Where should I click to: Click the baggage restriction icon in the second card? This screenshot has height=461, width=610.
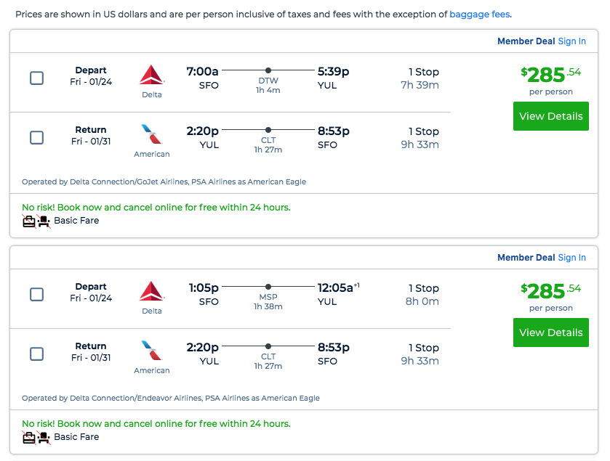[29, 436]
